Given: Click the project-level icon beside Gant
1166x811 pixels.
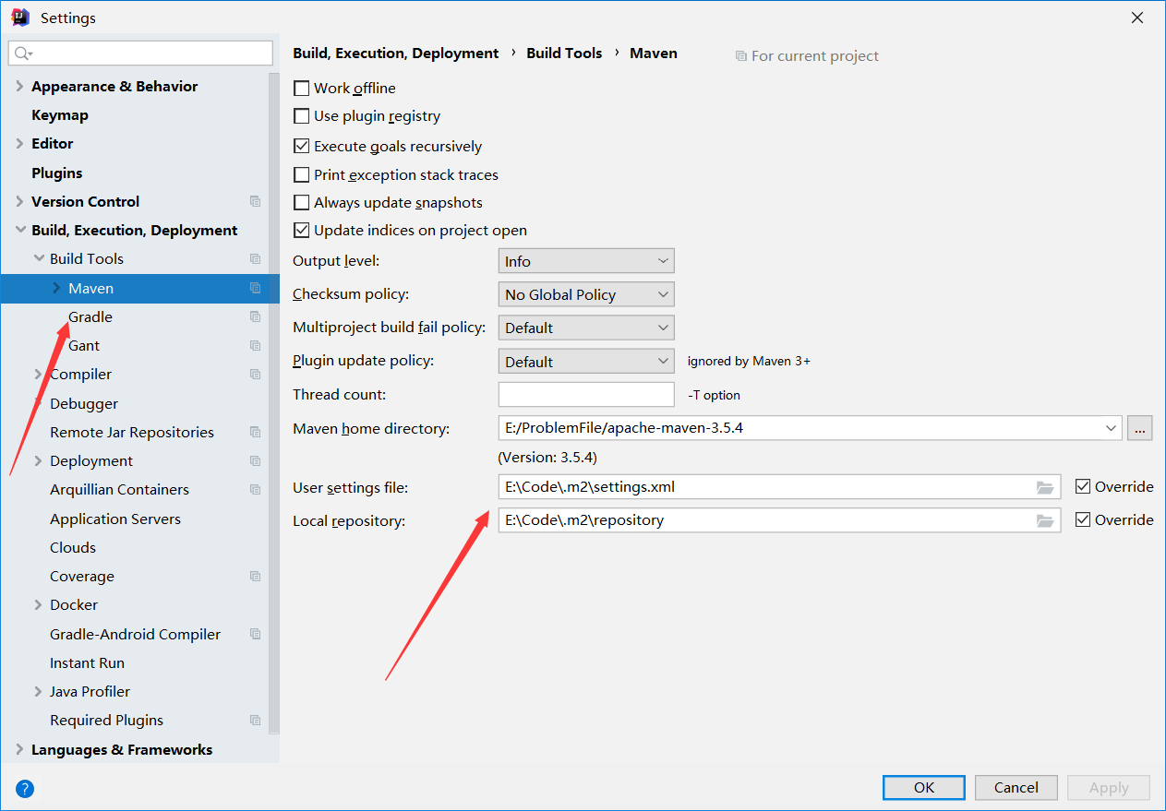Looking at the screenshot, I should tap(256, 346).
